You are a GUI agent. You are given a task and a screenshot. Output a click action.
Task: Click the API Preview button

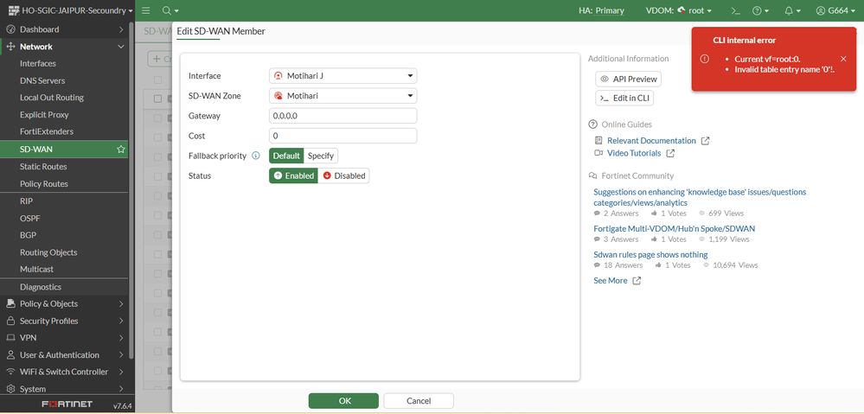pos(628,80)
